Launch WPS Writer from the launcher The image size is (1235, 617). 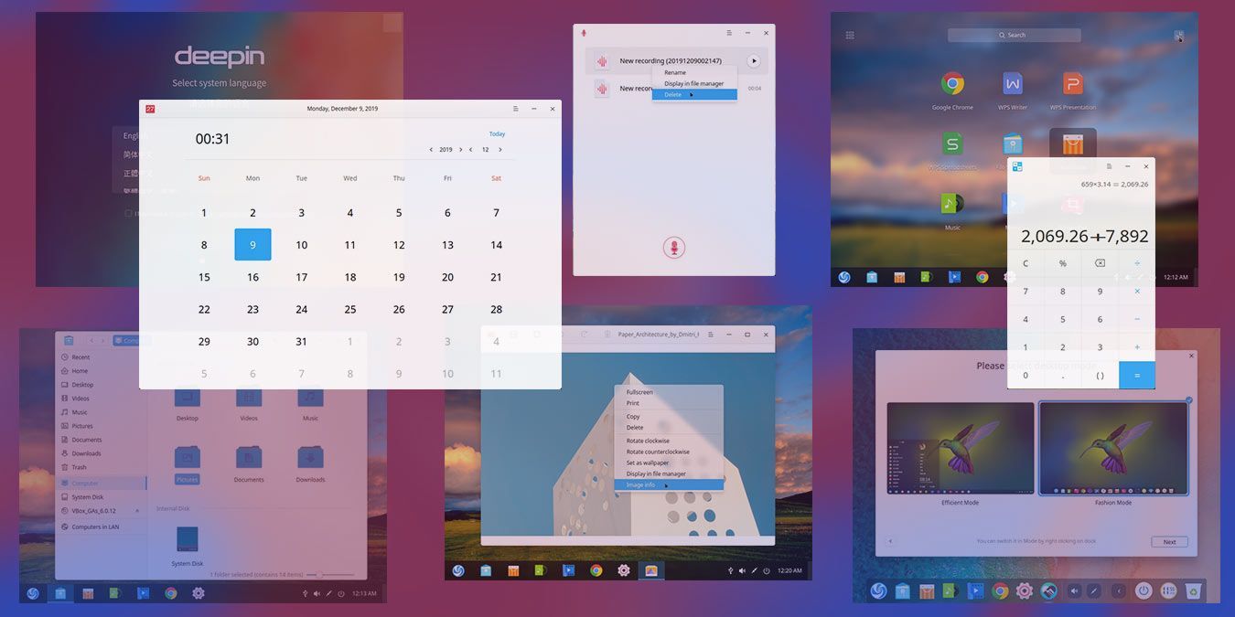(1012, 85)
